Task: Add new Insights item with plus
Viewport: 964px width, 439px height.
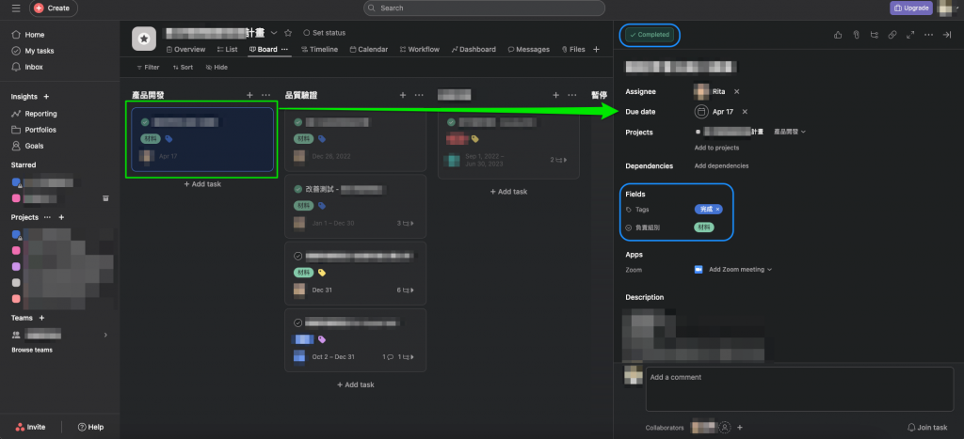Action: [46, 97]
